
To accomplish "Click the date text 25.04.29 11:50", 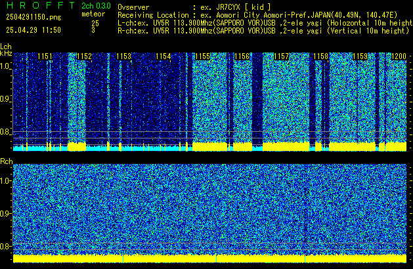I will point(33,30).
